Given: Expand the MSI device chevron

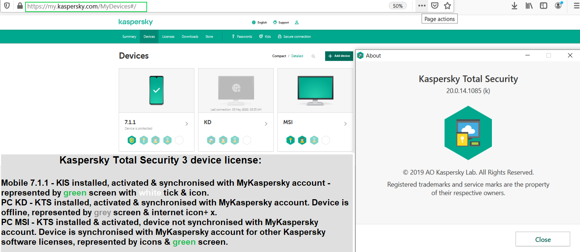Looking at the screenshot, I should click(x=346, y=124).
